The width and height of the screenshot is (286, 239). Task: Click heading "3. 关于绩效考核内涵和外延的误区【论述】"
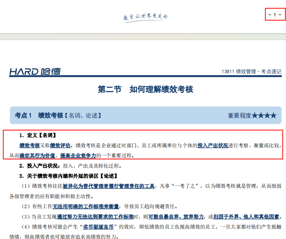[68, 176]
